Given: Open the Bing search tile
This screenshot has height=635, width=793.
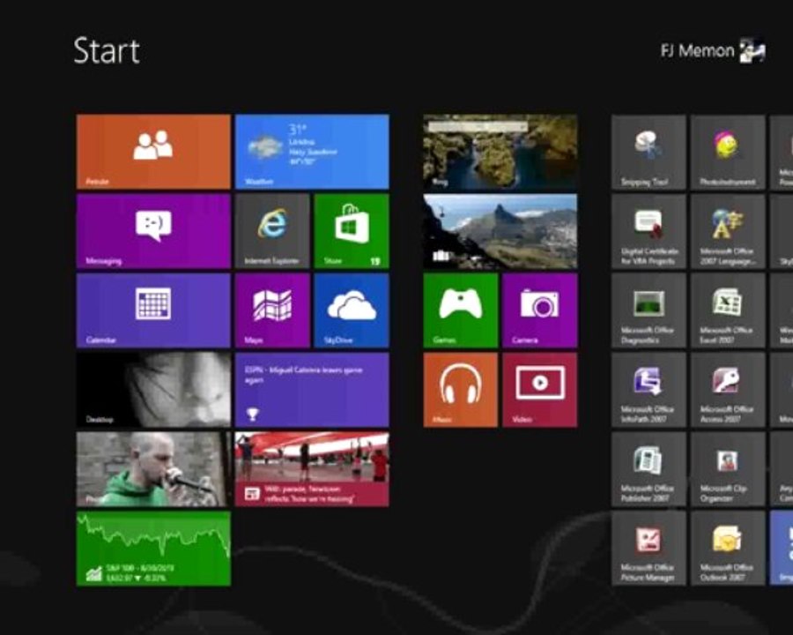Looking at the screenshot, I should click(x=500, y=152).
